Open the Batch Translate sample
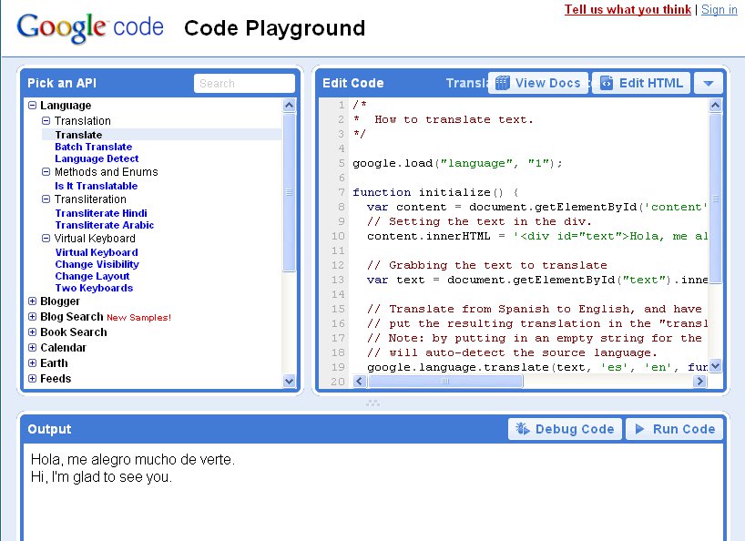 (x=94, y=147)
